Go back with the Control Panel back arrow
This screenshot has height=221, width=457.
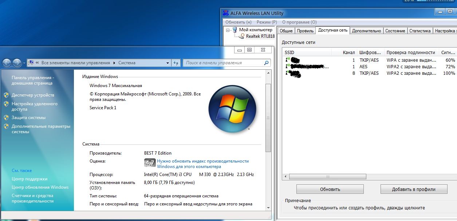(7, 63)
